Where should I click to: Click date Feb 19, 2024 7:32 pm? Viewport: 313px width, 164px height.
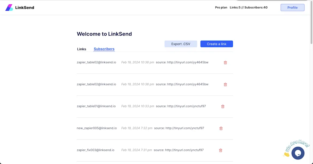pyautogui.click(x=137, y=128)
